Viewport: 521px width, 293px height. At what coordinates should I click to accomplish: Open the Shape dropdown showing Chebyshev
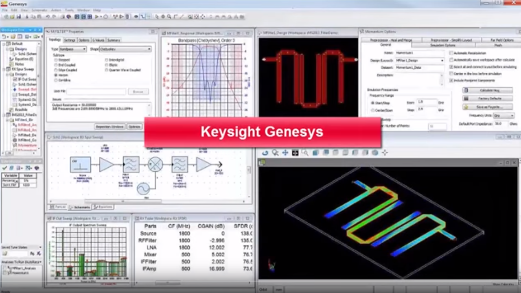[x=125, y=49]
